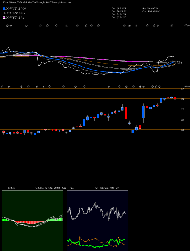Select the 'DOW PT: 27.1' legend label
The height and width of the screenshot is (251, 190).
pos(15,18)
